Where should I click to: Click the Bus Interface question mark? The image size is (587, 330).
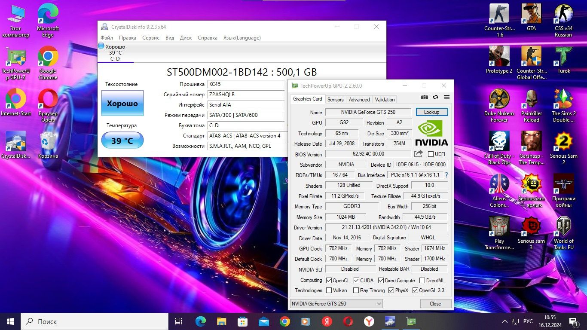pos(446,175)
